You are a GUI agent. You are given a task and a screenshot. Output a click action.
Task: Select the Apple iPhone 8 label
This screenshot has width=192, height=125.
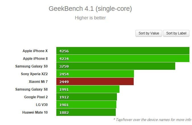pos(35,59)
